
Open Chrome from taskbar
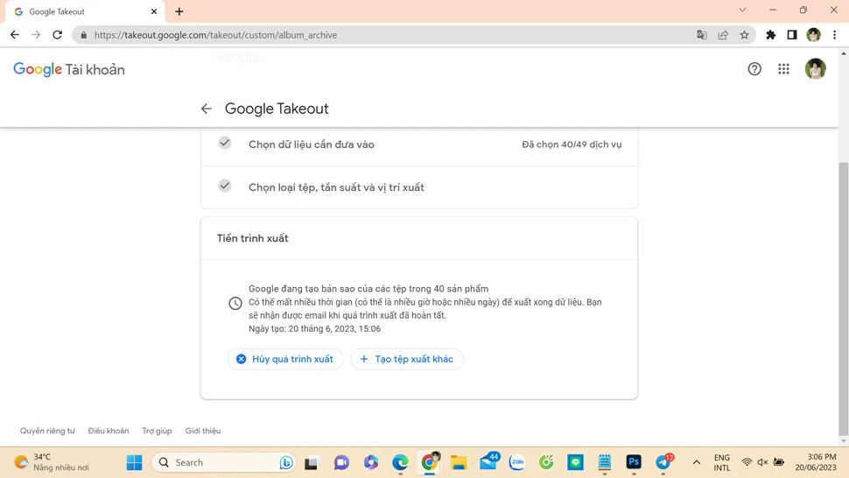pyautogui.click(x=430, y=462)
